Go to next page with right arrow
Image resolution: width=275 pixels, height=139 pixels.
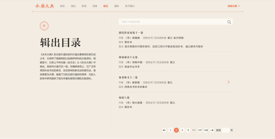tap(212, 130)
